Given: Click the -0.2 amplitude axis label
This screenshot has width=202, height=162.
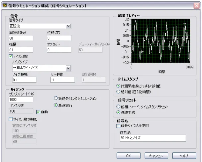Looking at the screenshot, I should coord(126,63).
